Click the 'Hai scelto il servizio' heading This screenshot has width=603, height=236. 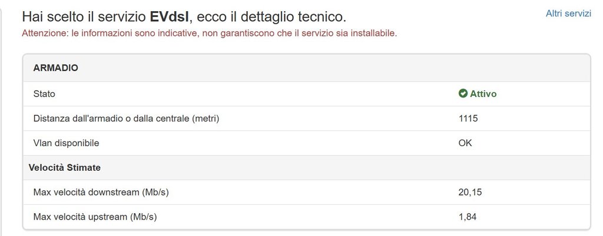pyautogui.click(x=85, y=16)
